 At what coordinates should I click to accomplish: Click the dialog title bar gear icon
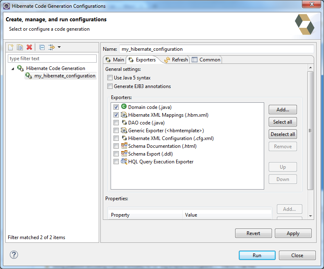click(7, 6)
